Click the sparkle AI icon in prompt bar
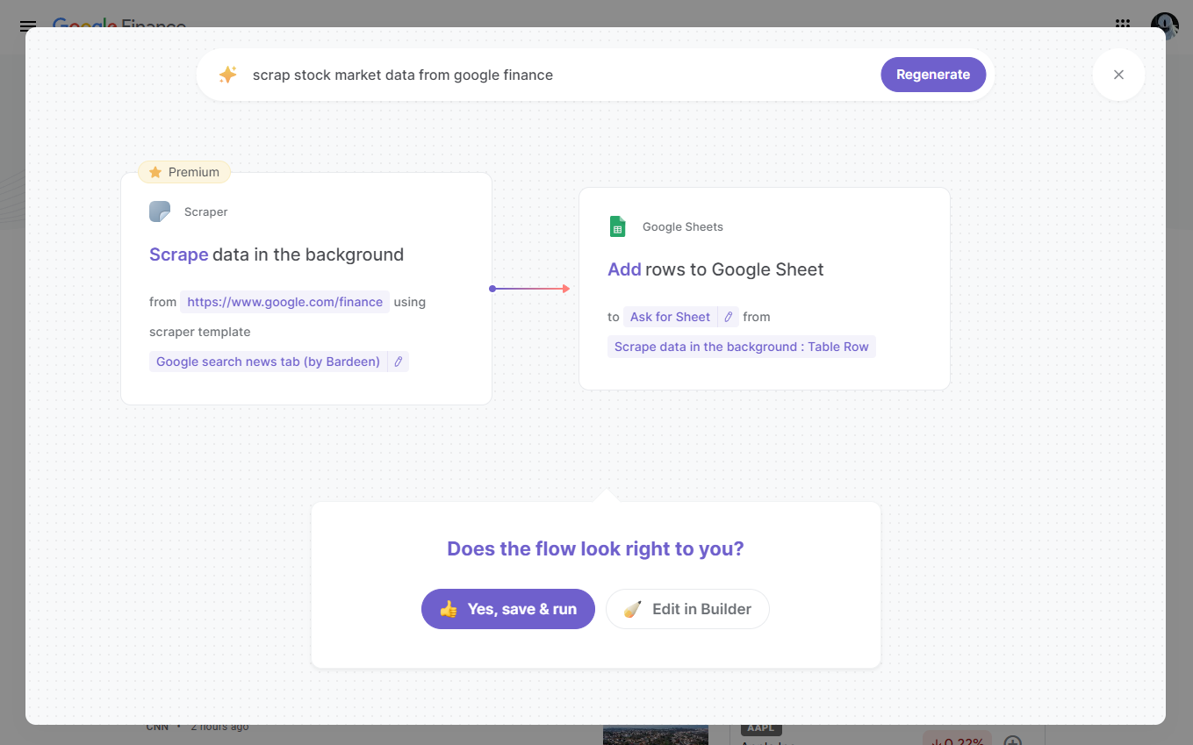The width and height of the screenshot is (1193, 745). point(227,75)
